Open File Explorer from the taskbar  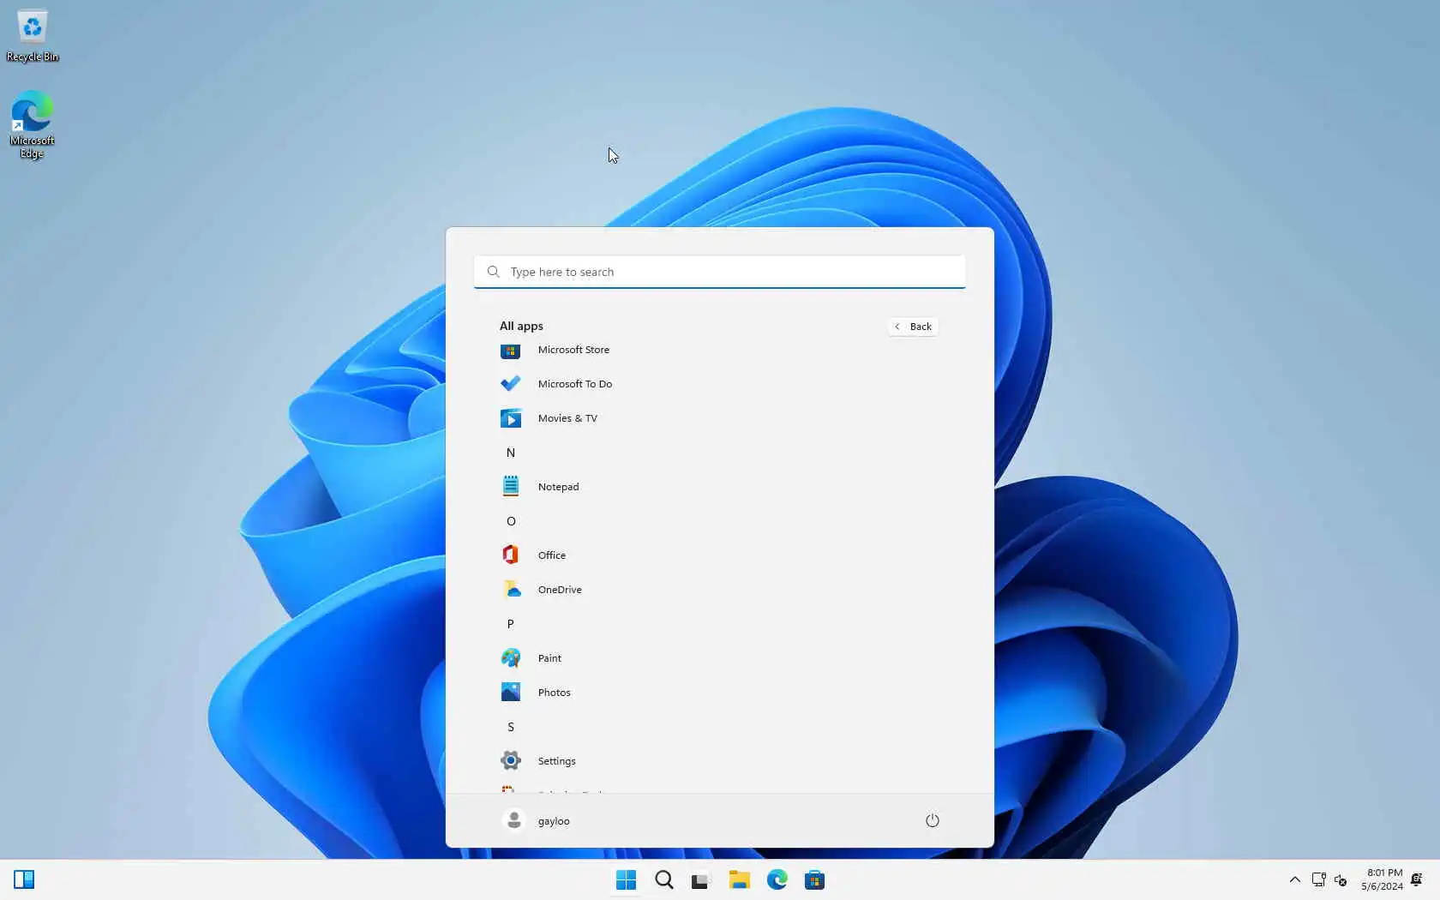click(x=739, y=879)
